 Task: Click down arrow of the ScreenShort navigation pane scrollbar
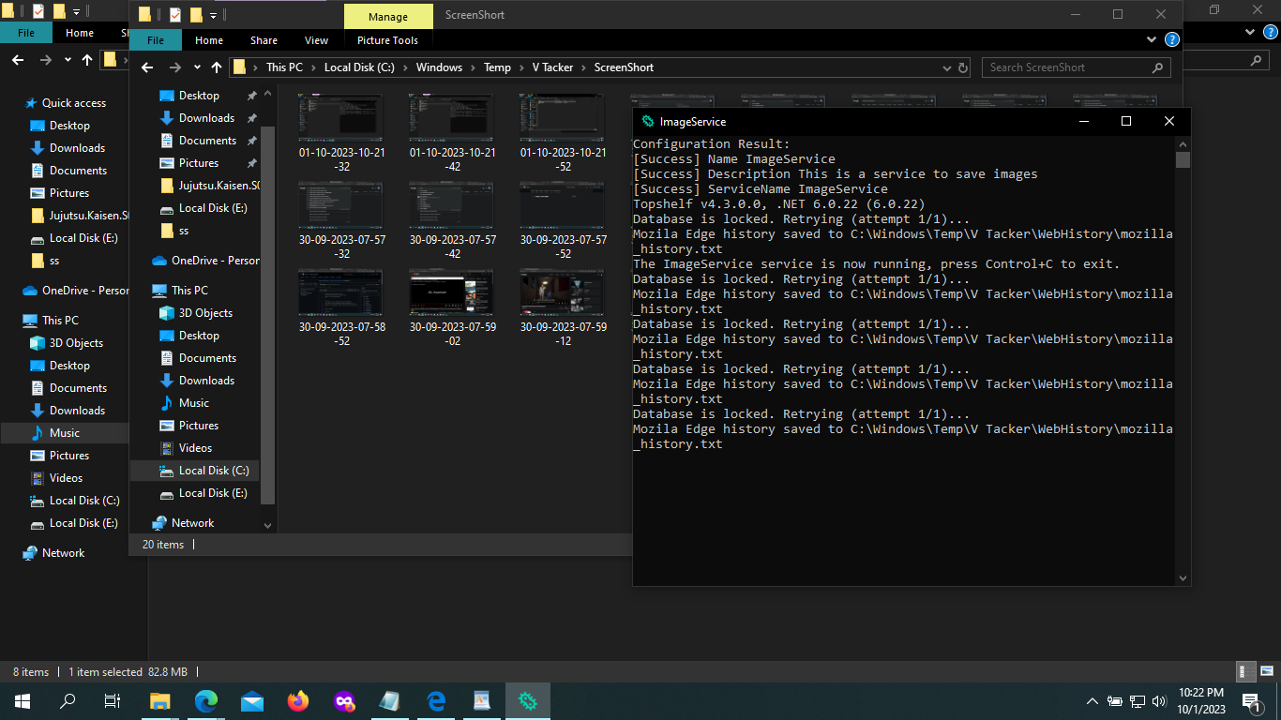(x=267, y=526)
